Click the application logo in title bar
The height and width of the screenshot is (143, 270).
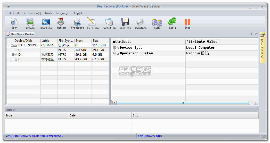(x=7, y=6)
